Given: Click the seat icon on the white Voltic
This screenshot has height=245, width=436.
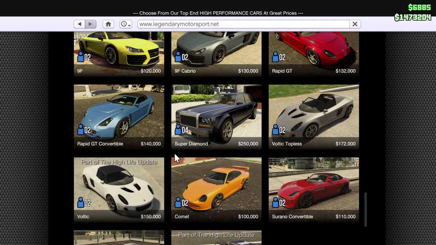Looking at the screenshot, I should pyautogui.click(x=84, y=203).
